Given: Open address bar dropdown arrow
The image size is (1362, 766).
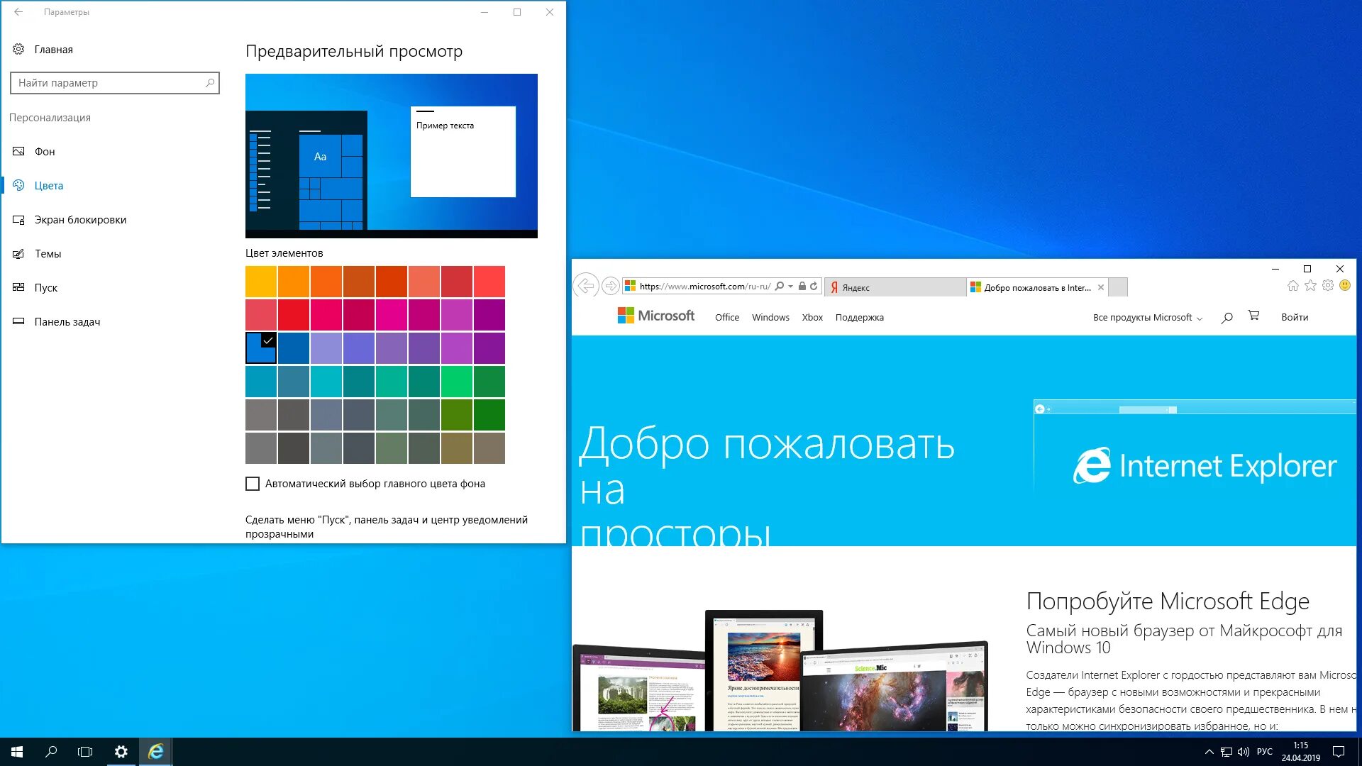Looking at the screenshot, I should [x=790, y=287].
